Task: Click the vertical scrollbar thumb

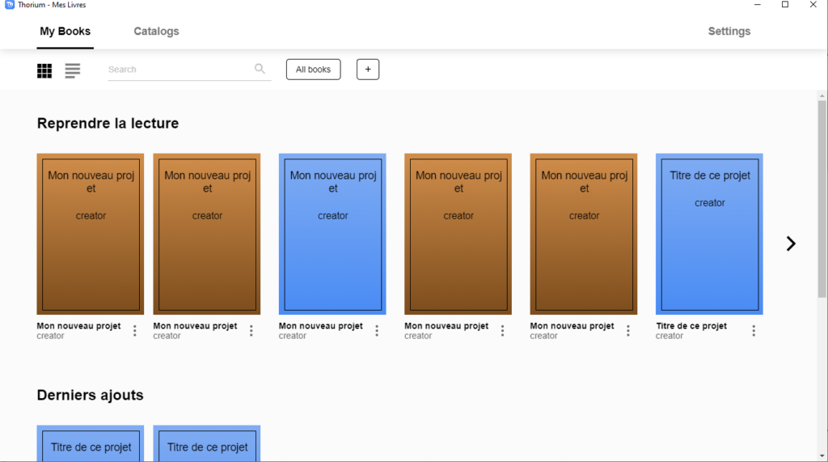Action: tap(822, 198)
